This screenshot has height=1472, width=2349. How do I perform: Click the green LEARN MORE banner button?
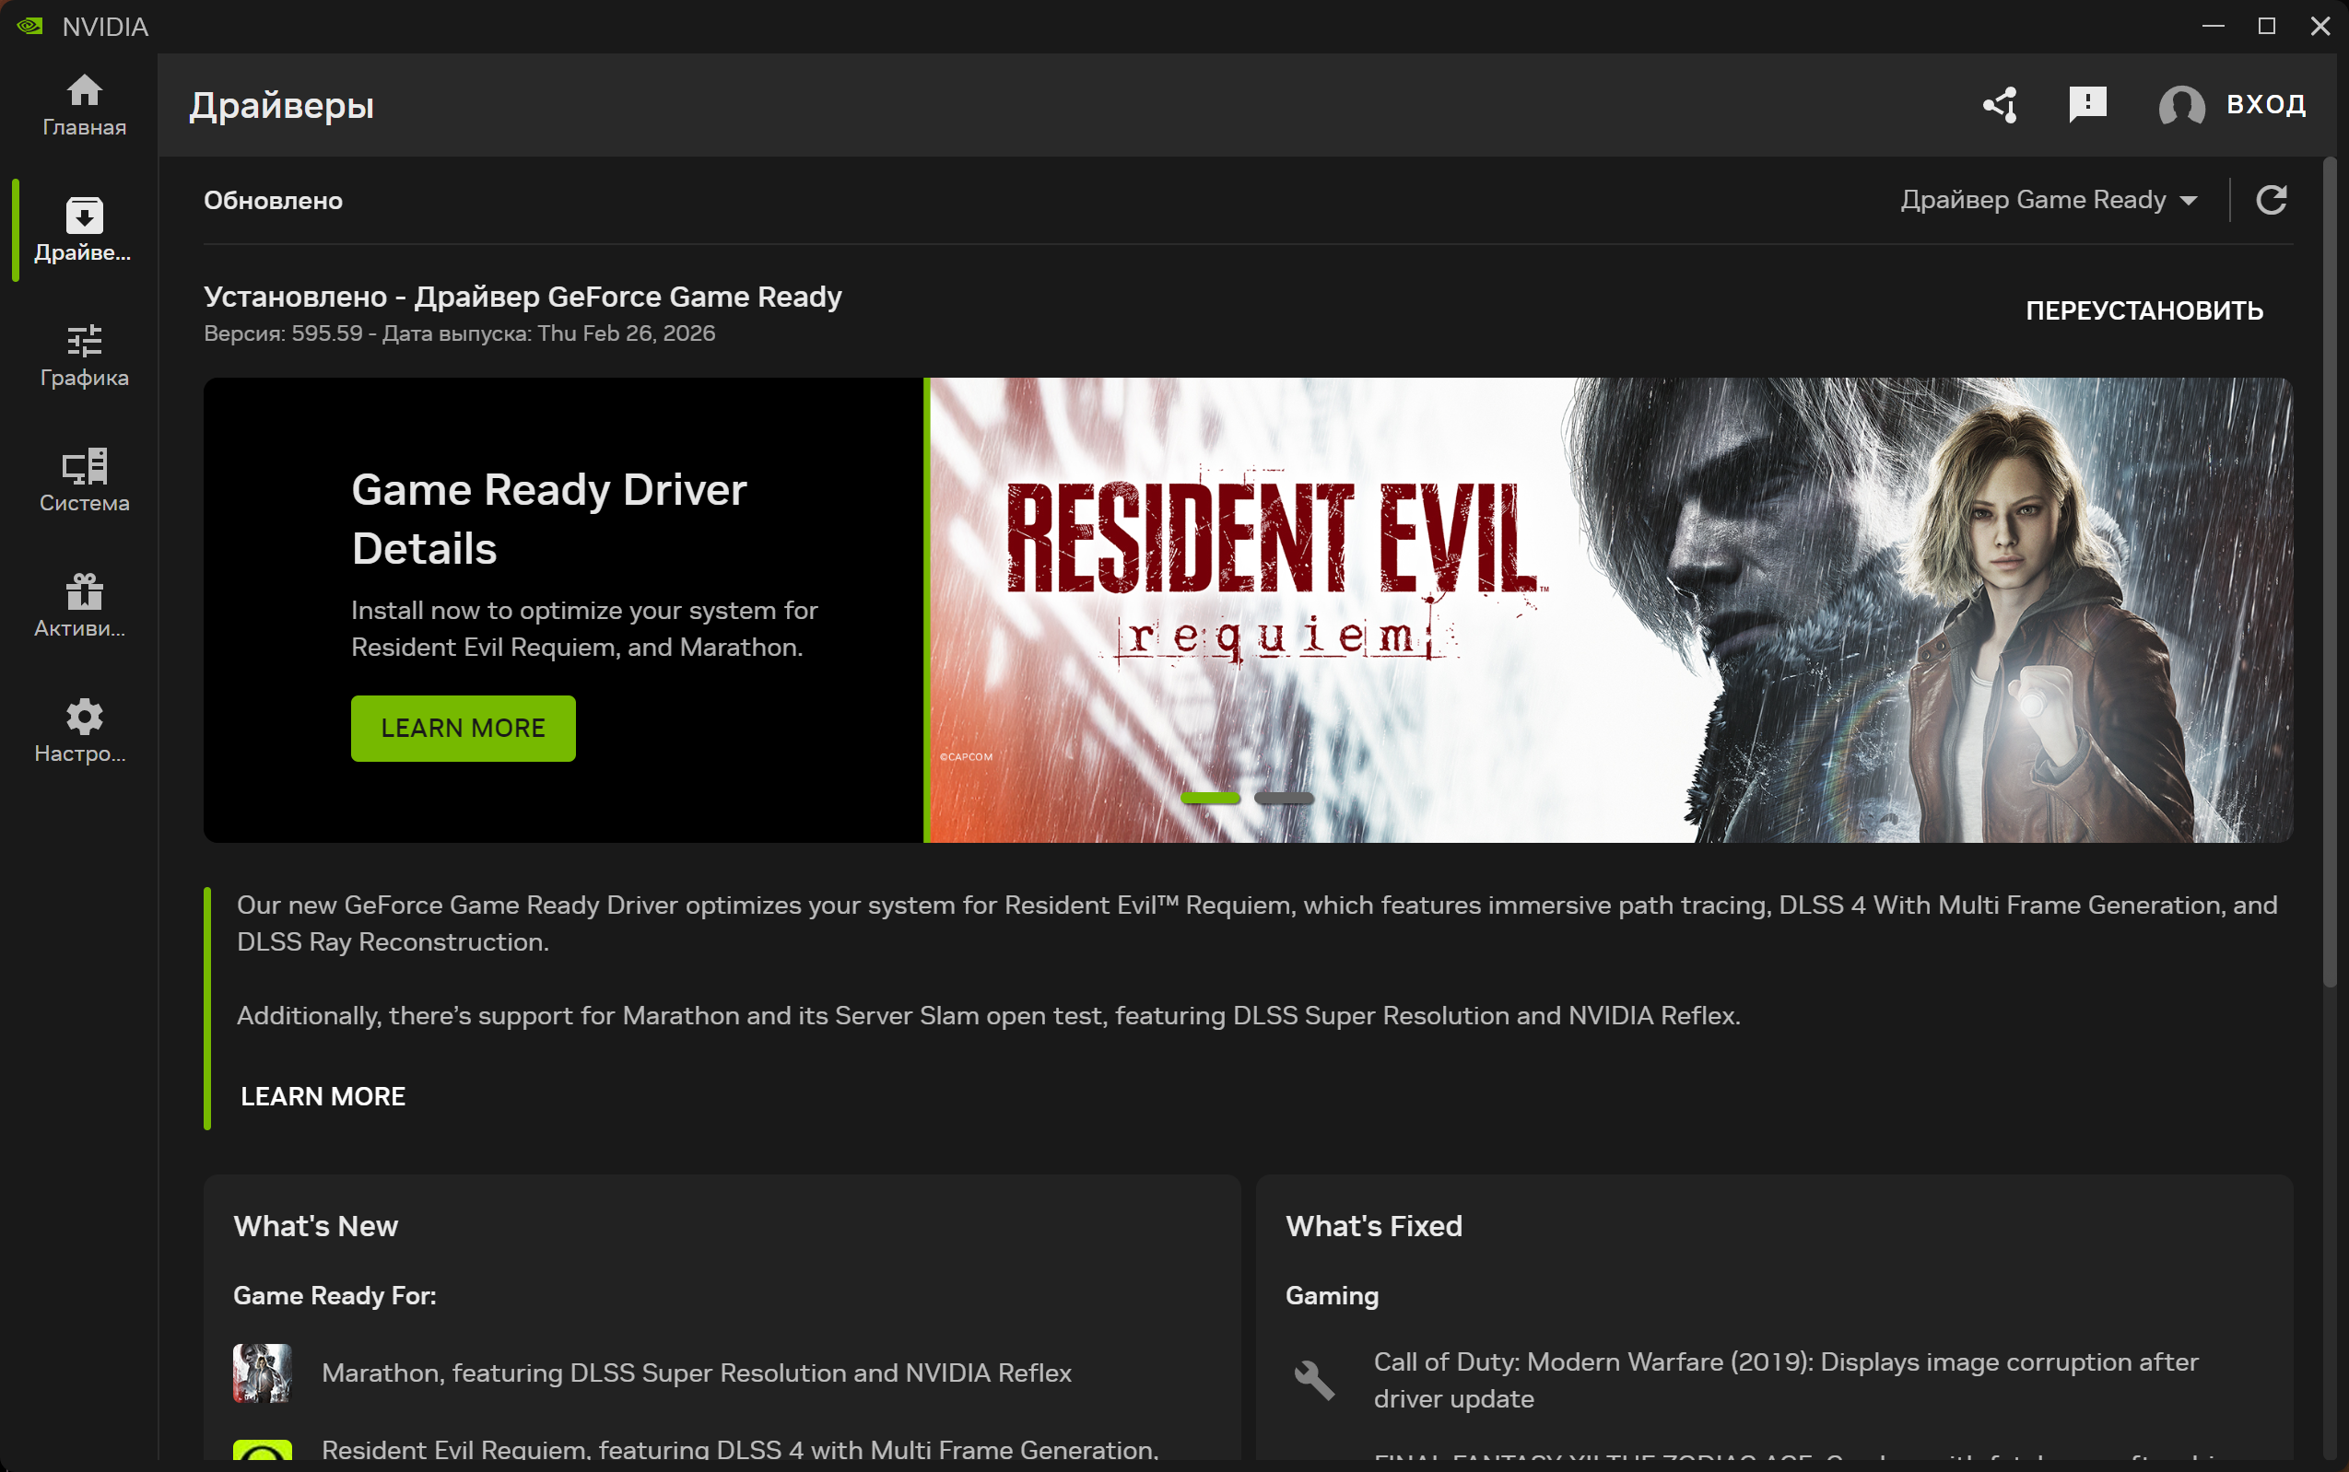pos(463,729)
